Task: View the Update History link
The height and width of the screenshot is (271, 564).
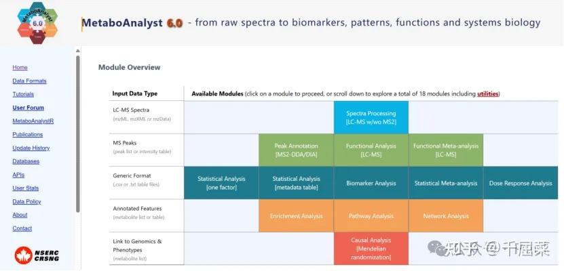Action: (x=31, y=148)
